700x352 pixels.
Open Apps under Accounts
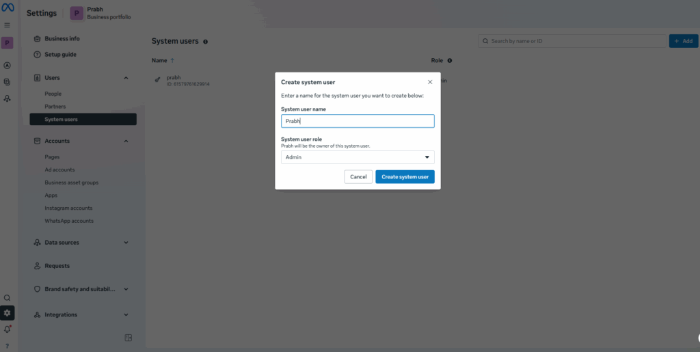tap(51, 195)
